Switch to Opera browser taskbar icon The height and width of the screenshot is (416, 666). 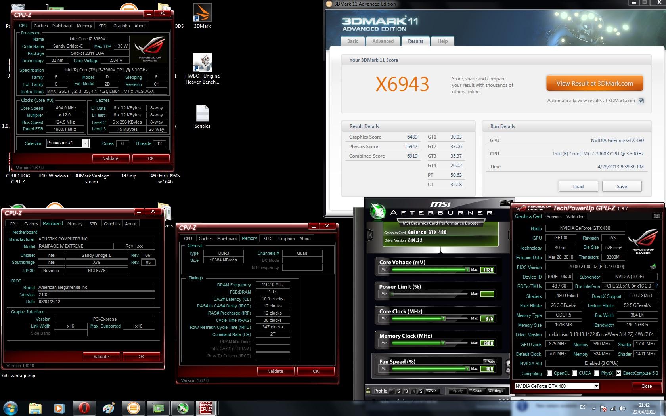pyautogui.click(x=84, y=408)
